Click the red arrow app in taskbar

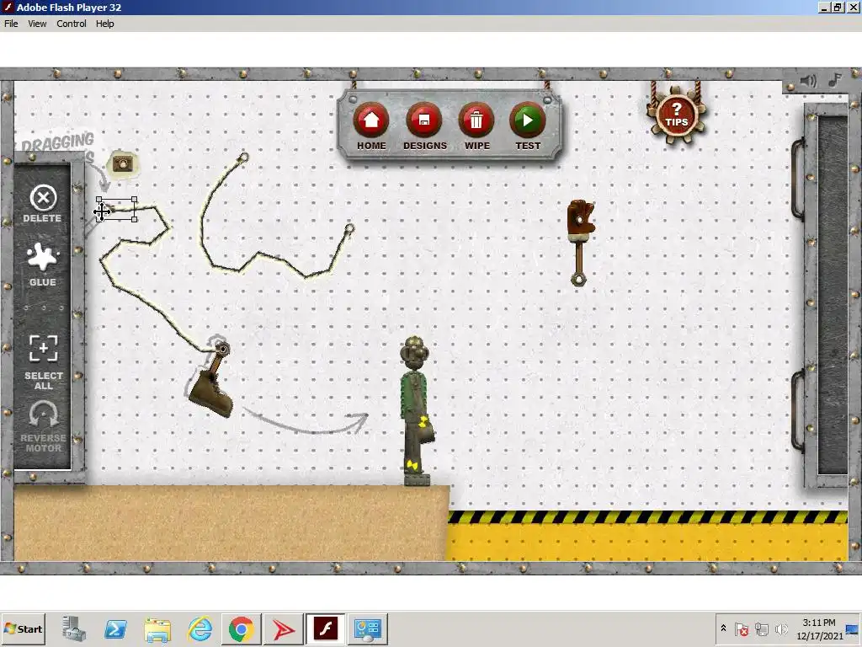coord(284,628)
